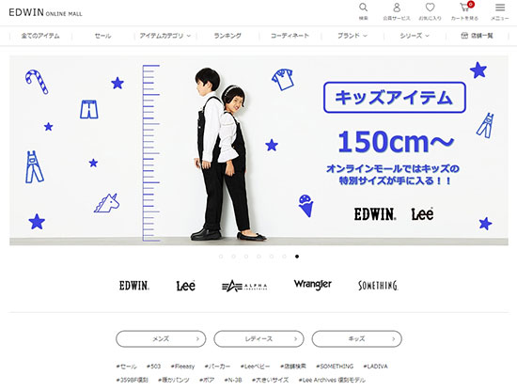Follow the #セール hashtag link

[126, 367]
